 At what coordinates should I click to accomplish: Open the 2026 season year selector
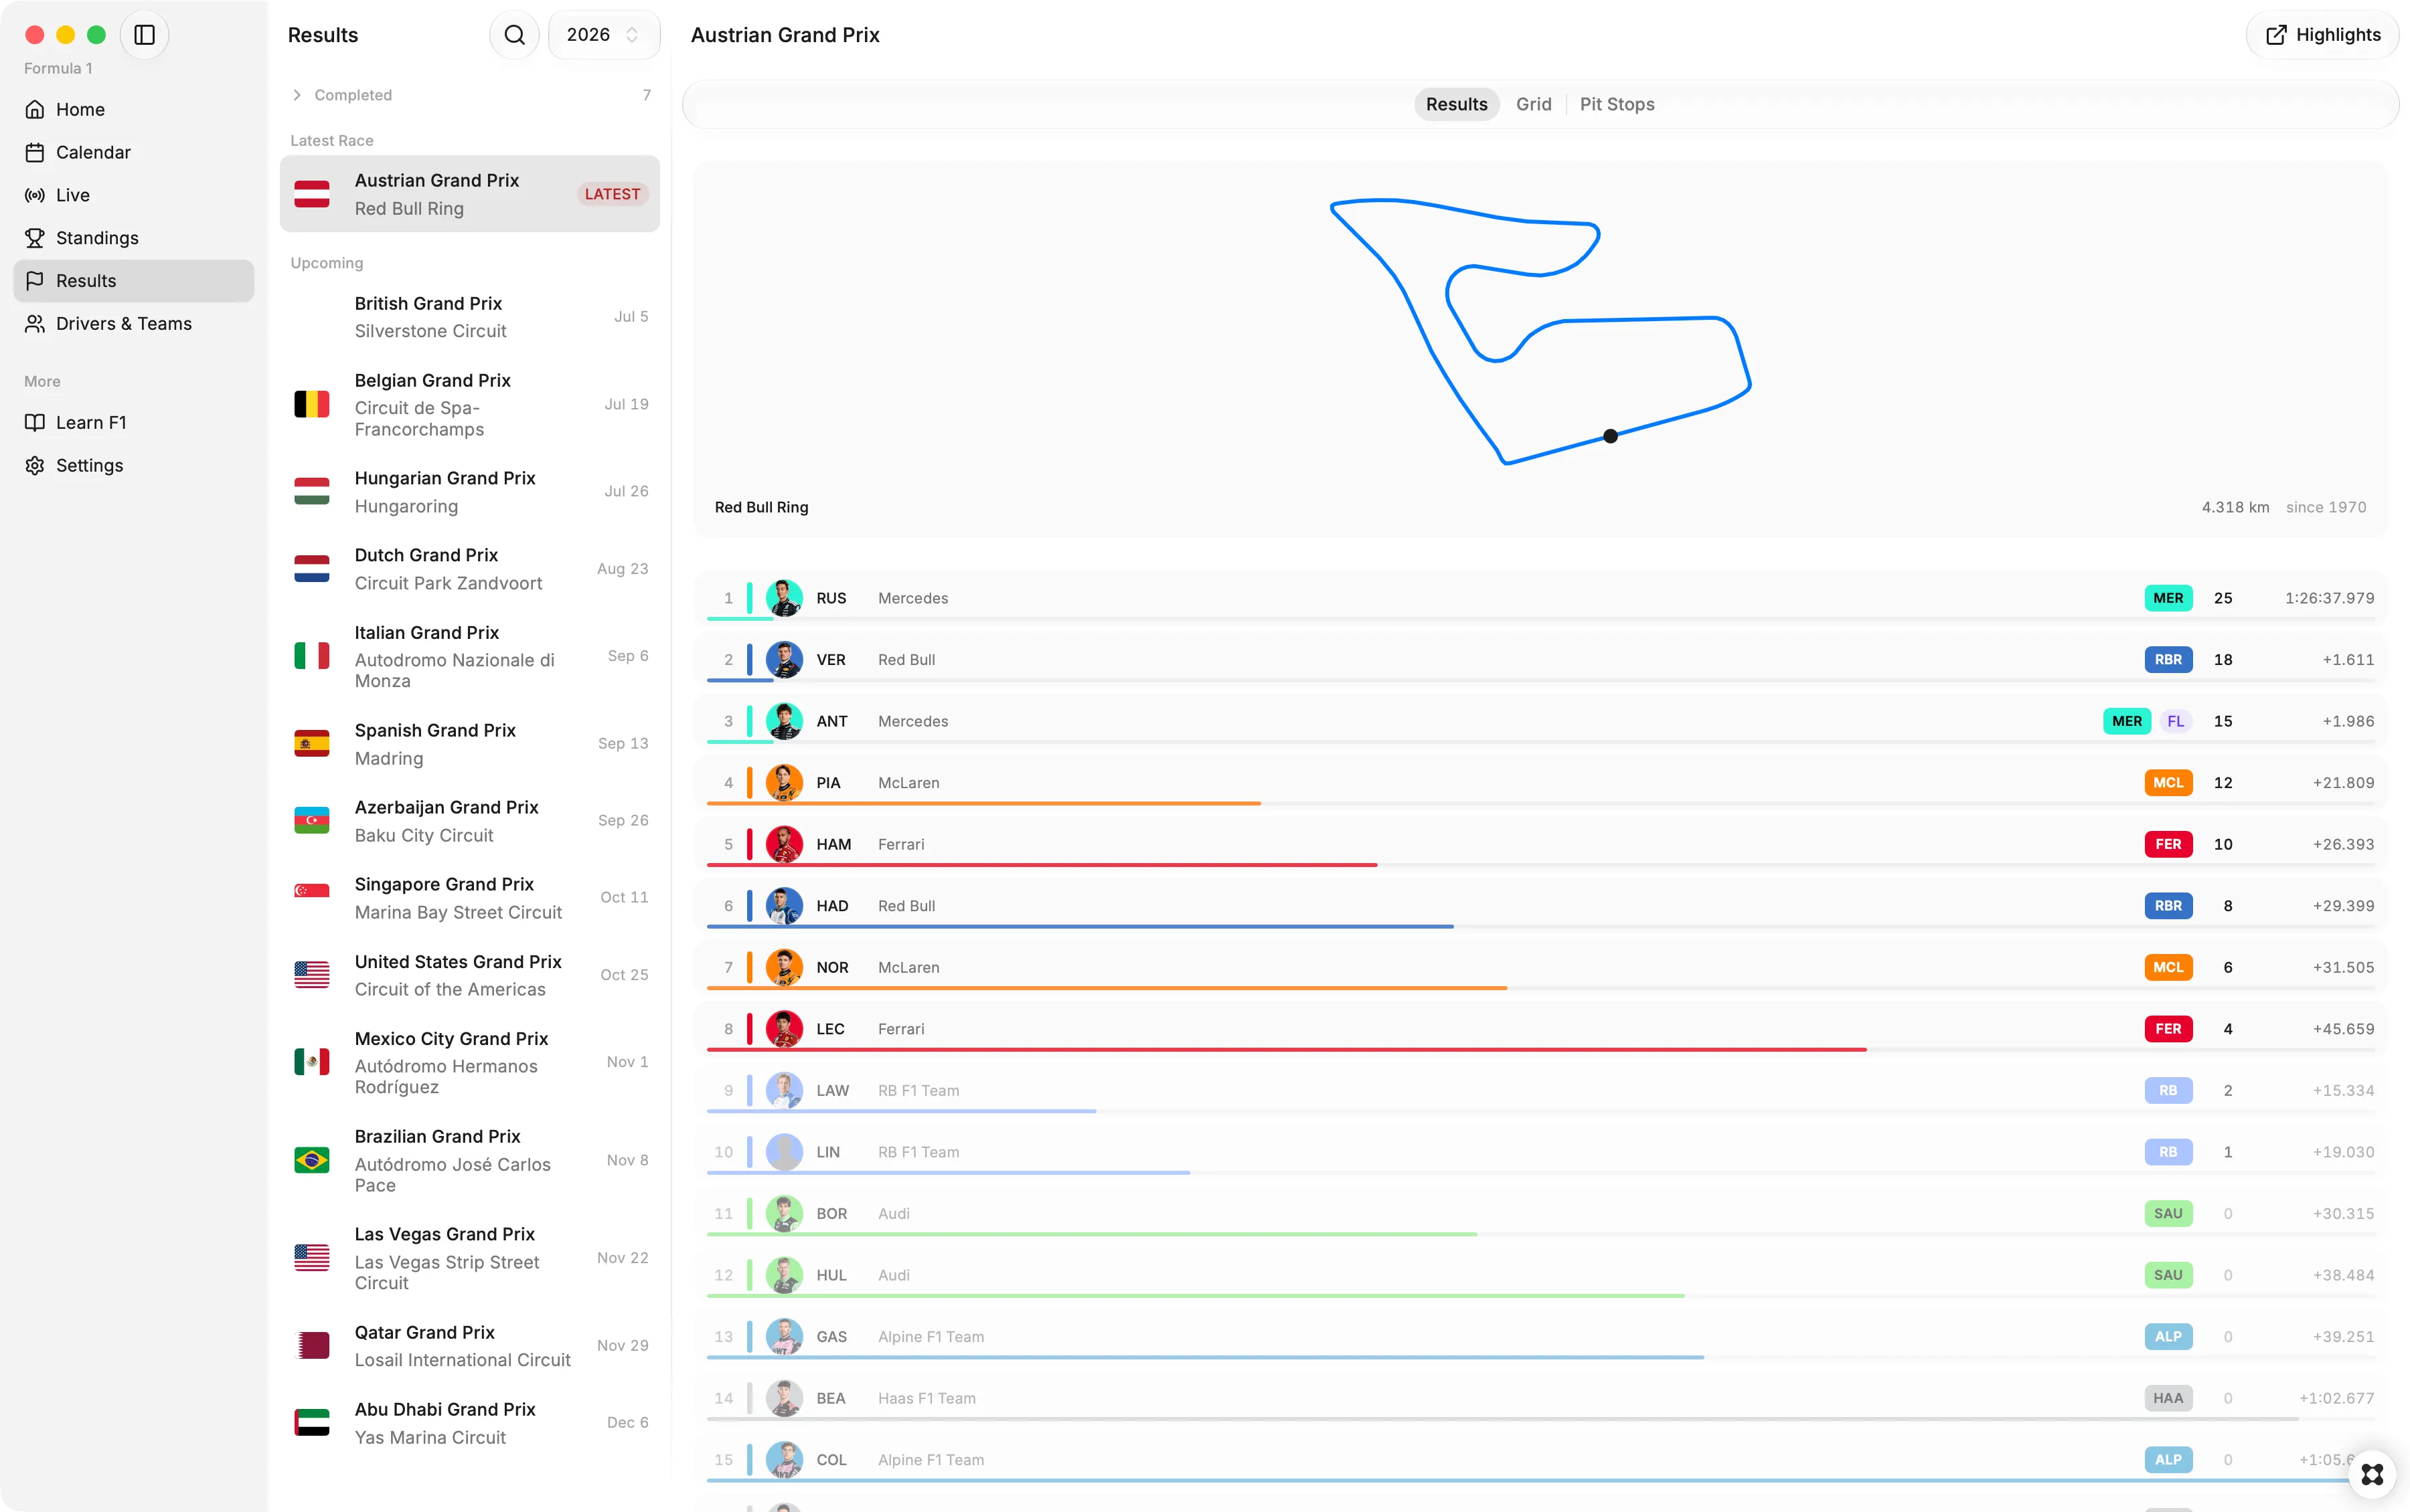tap(603, 35)
